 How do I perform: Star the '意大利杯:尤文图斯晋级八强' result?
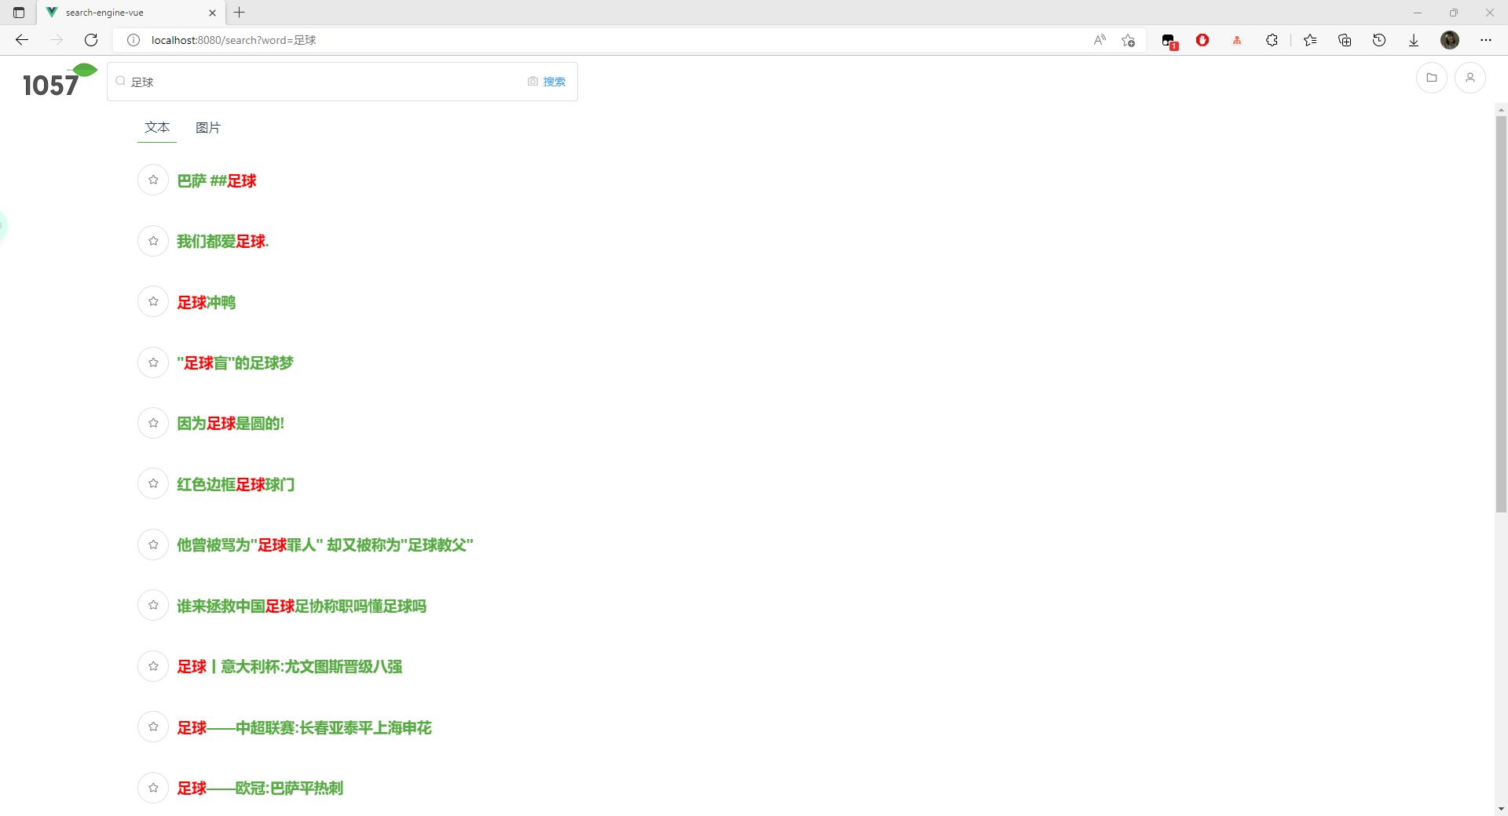click(153, 666)
